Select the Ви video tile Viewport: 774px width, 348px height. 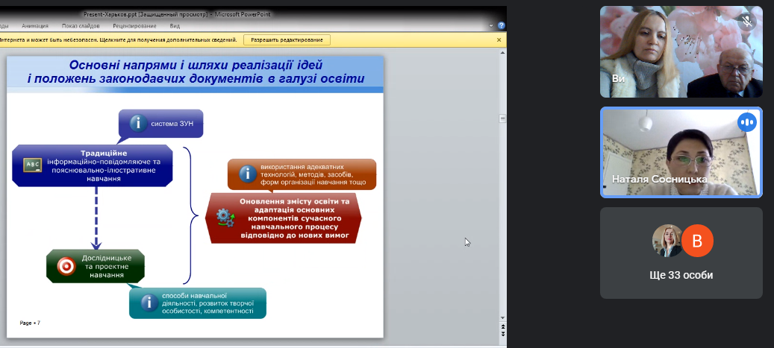[x=681, y=51]
